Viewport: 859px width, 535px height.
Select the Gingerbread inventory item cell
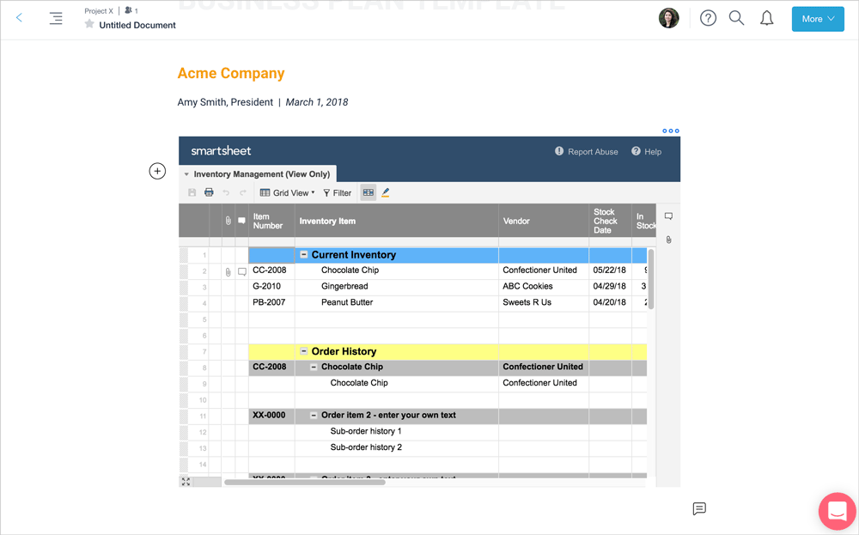click(397, 286)
